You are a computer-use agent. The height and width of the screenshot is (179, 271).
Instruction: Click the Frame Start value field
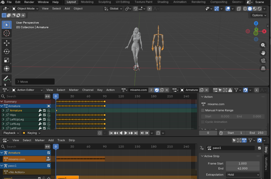click(242, 164)
